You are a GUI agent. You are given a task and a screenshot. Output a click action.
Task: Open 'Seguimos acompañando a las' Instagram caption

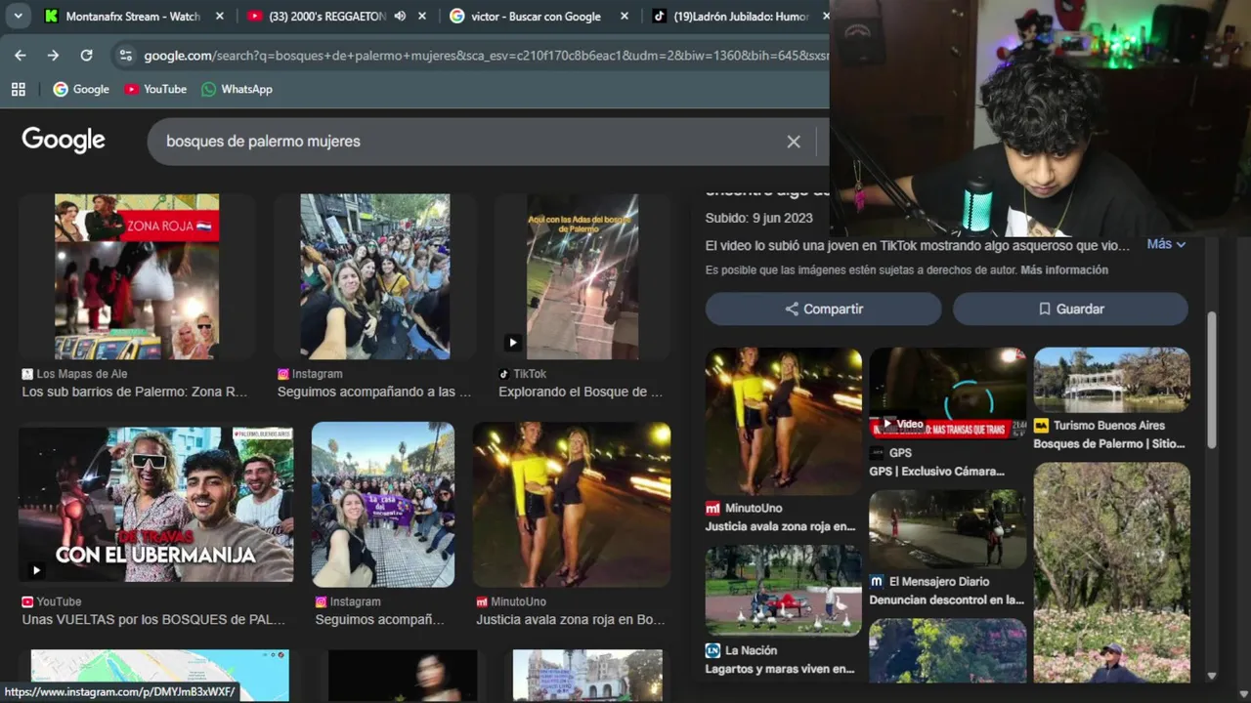374,392
